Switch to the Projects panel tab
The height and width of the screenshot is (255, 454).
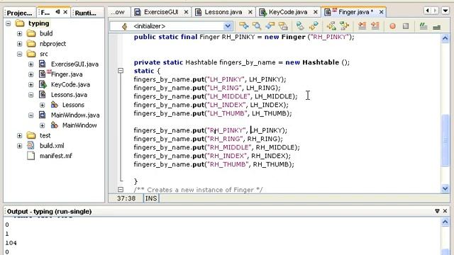19,13
